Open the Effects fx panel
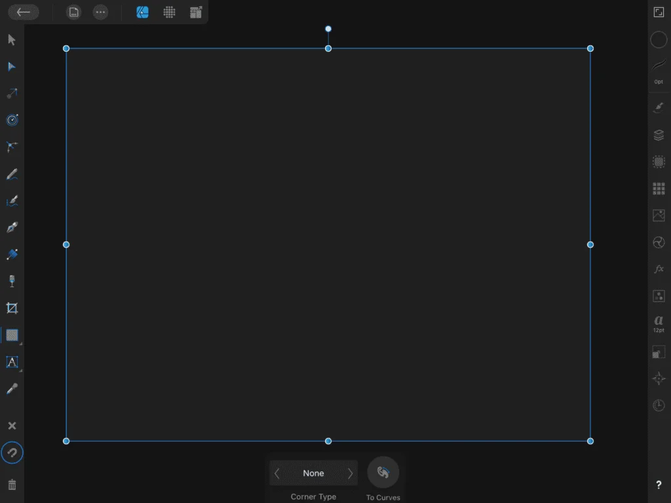The width and height of the screenshot is (671, 503). tap(659, 269)
